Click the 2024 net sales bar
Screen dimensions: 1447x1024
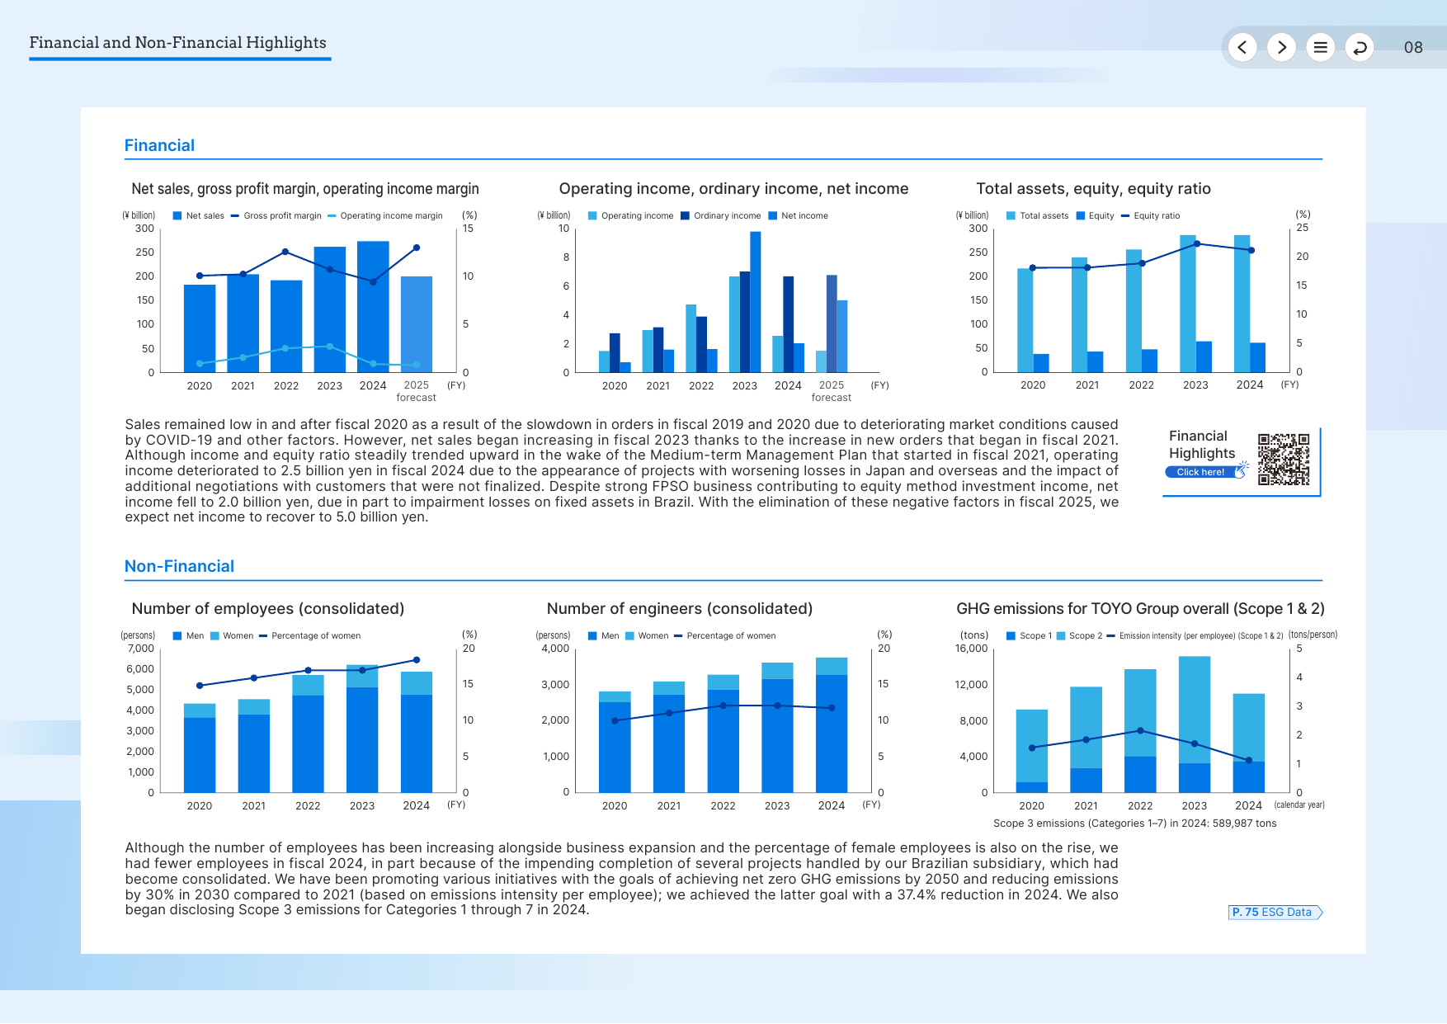pyautogui.click(x=373, y=306)
